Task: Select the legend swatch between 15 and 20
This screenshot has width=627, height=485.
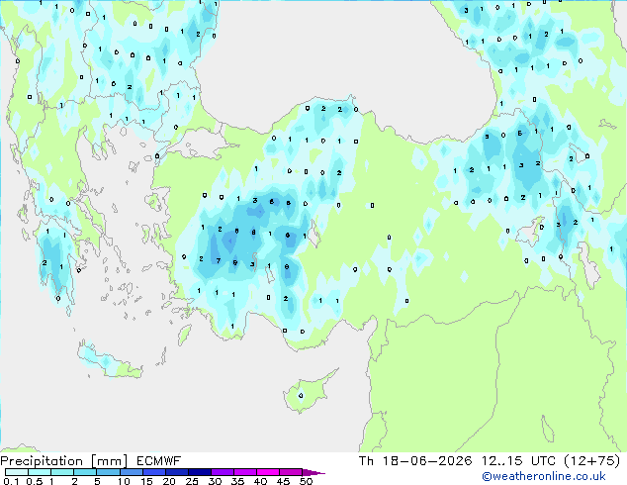Action: (153, 472)
